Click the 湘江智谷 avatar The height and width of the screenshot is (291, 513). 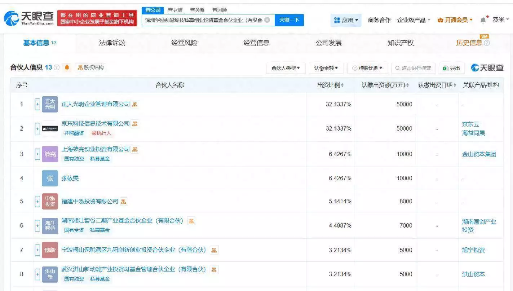pos(50,225)
